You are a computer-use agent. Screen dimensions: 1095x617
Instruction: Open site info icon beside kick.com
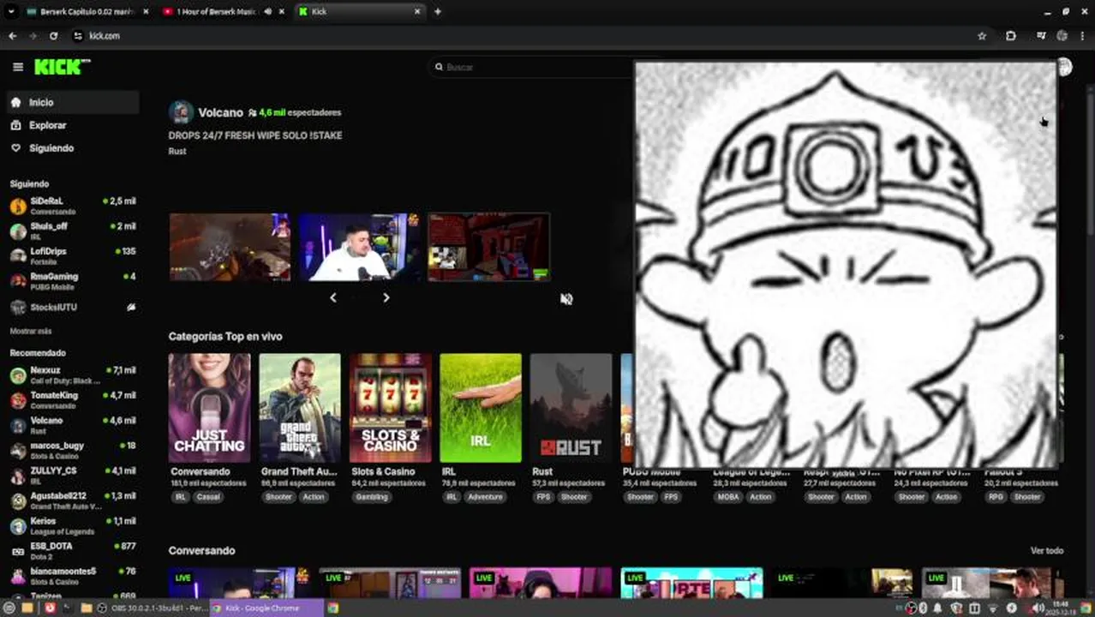click(x=78, y=36)
